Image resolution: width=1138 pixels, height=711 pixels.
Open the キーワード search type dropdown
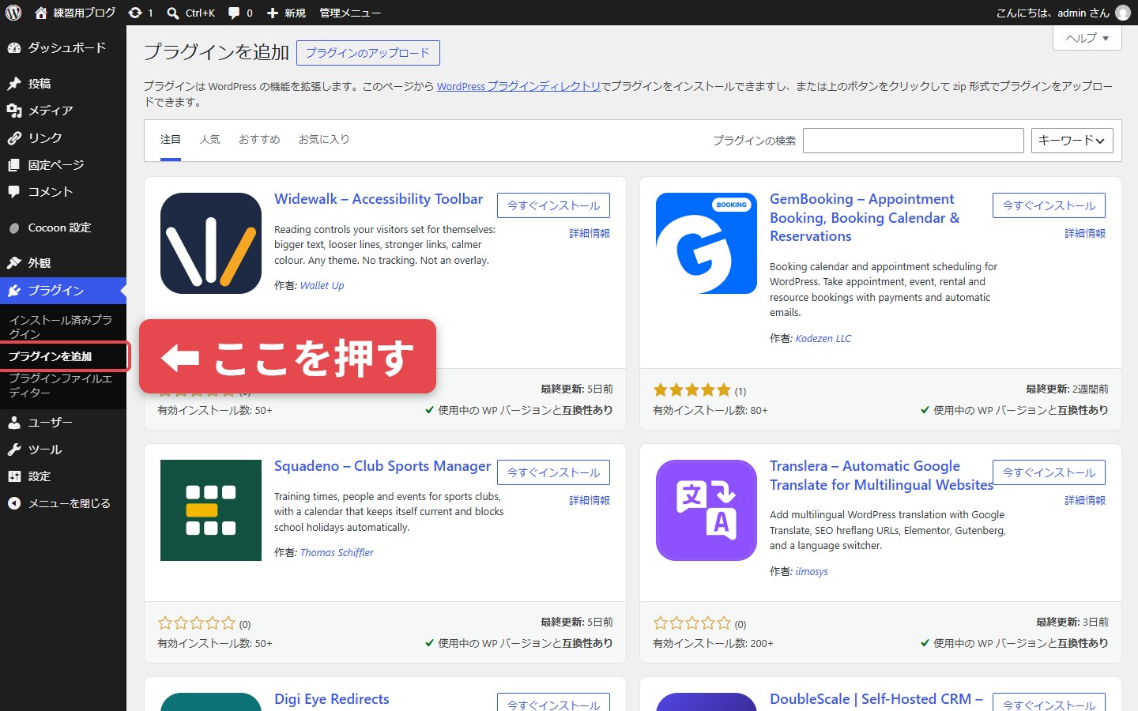[1072, 141]
